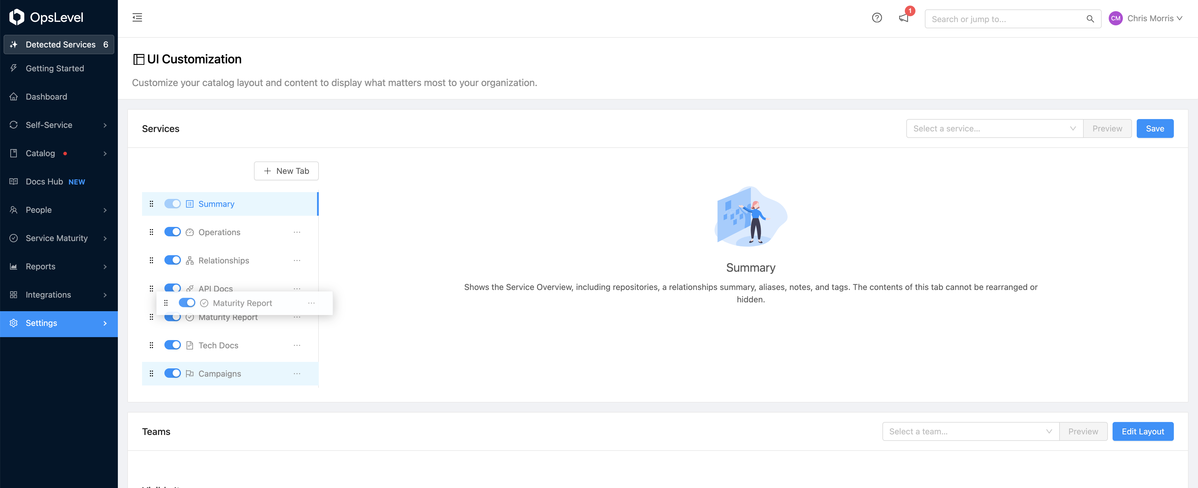Screen dimensions: 1198x488
Task: Select the Campaigns tab entry
Action: (x=230, y=374)
